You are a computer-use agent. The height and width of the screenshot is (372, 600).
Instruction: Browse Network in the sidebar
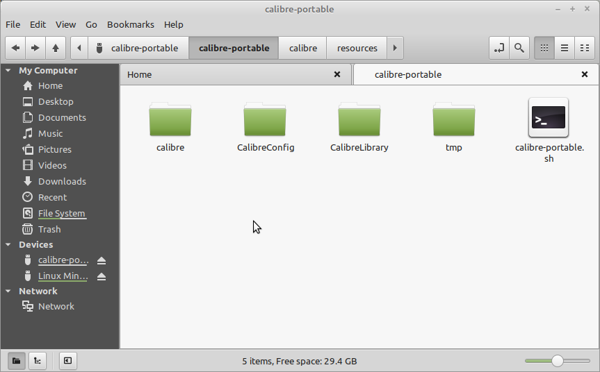click(x=56, y=307)
